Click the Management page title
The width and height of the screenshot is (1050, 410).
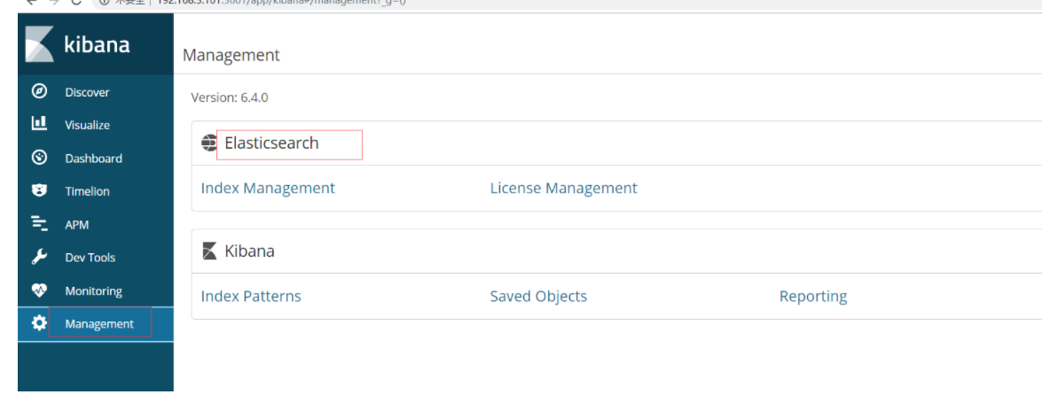231,56
